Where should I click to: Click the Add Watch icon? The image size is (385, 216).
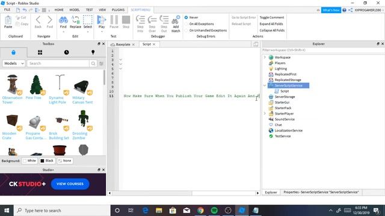176,20
